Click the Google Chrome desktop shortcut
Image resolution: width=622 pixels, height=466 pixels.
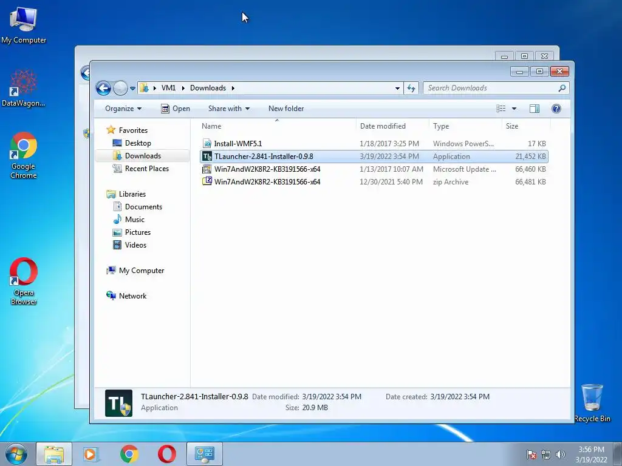[24, 155]
